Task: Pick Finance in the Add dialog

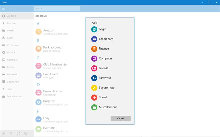Action: 104,48
